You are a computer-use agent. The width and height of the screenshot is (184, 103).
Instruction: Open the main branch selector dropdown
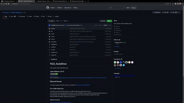point(51,21)
